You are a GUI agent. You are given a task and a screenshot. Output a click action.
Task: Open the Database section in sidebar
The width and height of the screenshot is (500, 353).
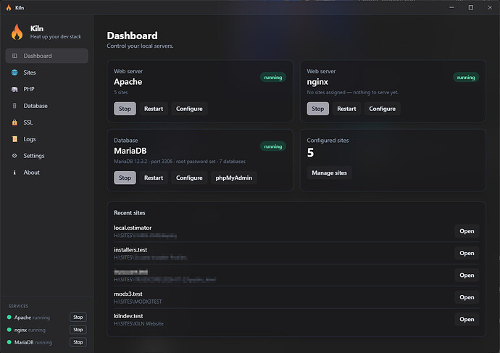(x=46, y=106)
